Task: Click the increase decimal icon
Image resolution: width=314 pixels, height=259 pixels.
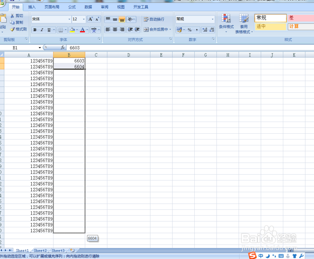Action: point(205,30)
